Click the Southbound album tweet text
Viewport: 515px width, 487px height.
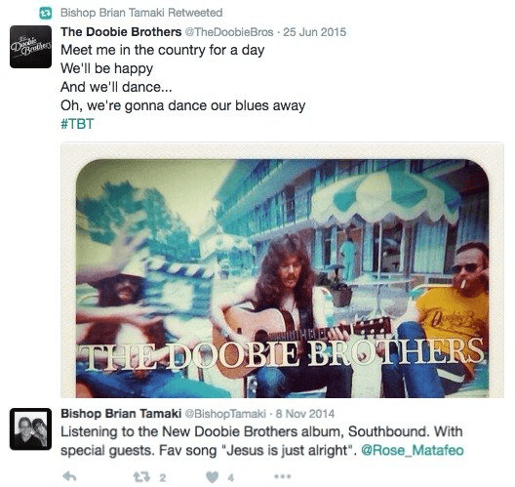[x=261, y=441]
